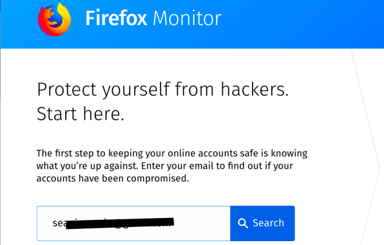Image resolution: width=384 pixels, height=245 pixels.
Task: Click the line starting "The first step"
Action: 172,153
